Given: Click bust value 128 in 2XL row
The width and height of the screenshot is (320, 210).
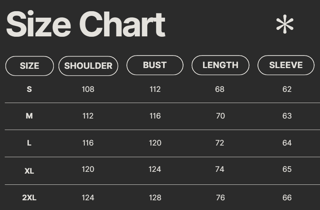Looking at the screenshot, I should coord(155,197).
